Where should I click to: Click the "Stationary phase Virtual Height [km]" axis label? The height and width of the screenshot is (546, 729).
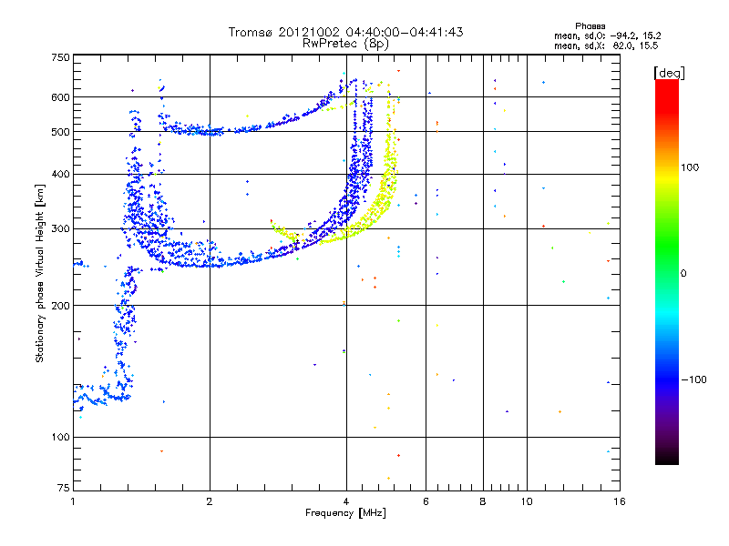[x=40, y=273]
